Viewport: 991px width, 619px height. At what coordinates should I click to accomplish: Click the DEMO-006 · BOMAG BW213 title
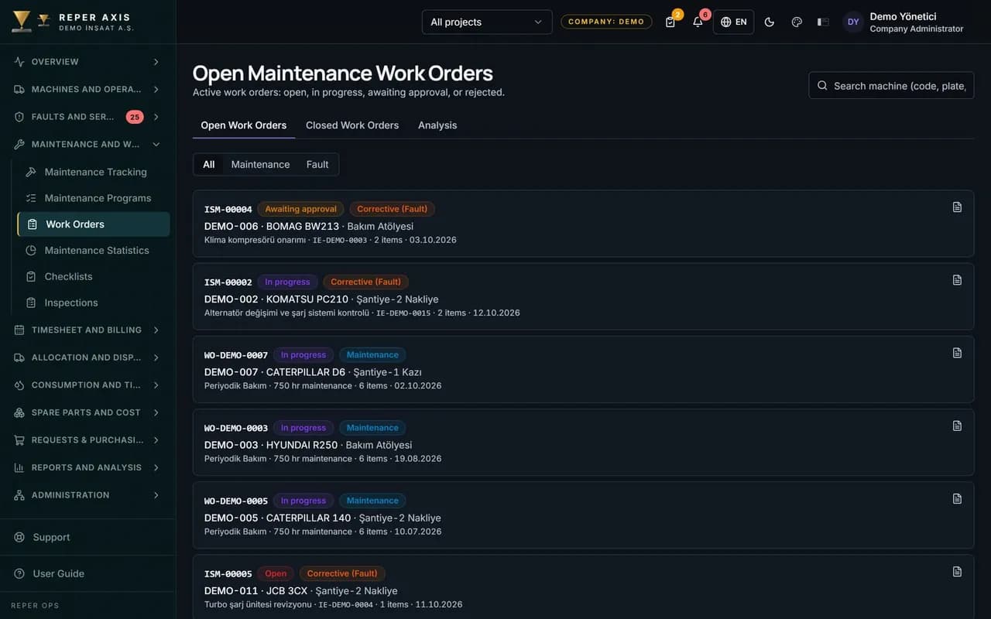[x=272, y=226]
